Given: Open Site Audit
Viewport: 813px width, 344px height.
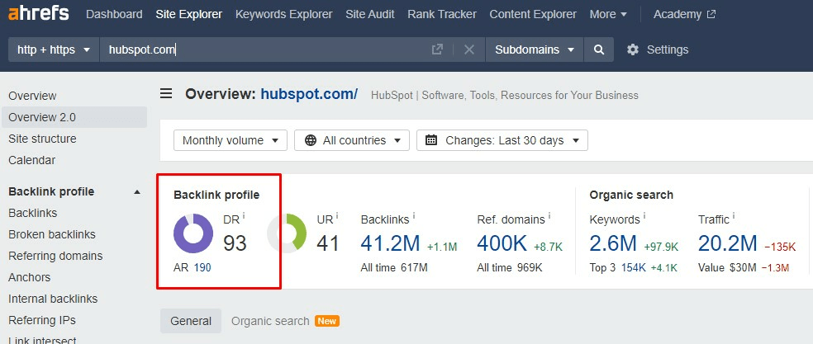Looking at the screenshot, I should (x=370, y=14).
